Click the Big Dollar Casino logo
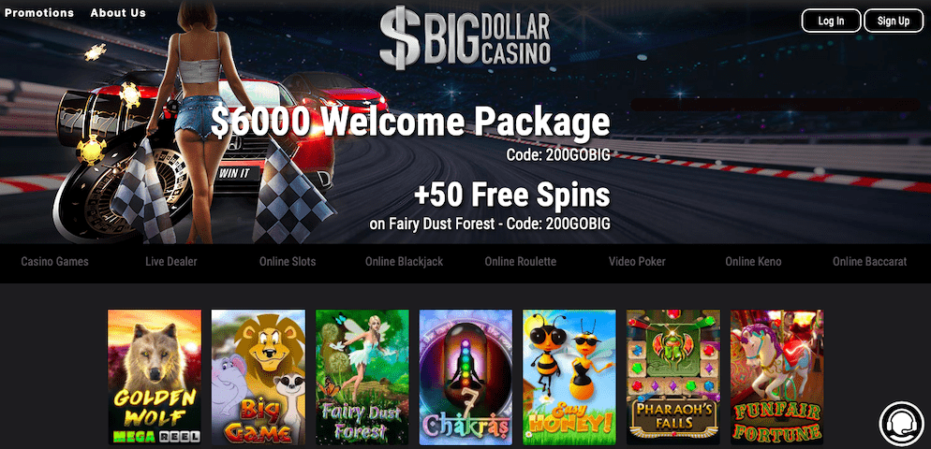931x449 pixels. (x=465, y=38)
